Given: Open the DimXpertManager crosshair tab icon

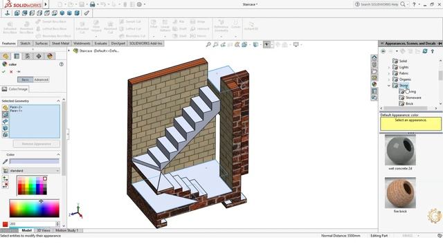Looking at the screenshot, I should (39, 56).
